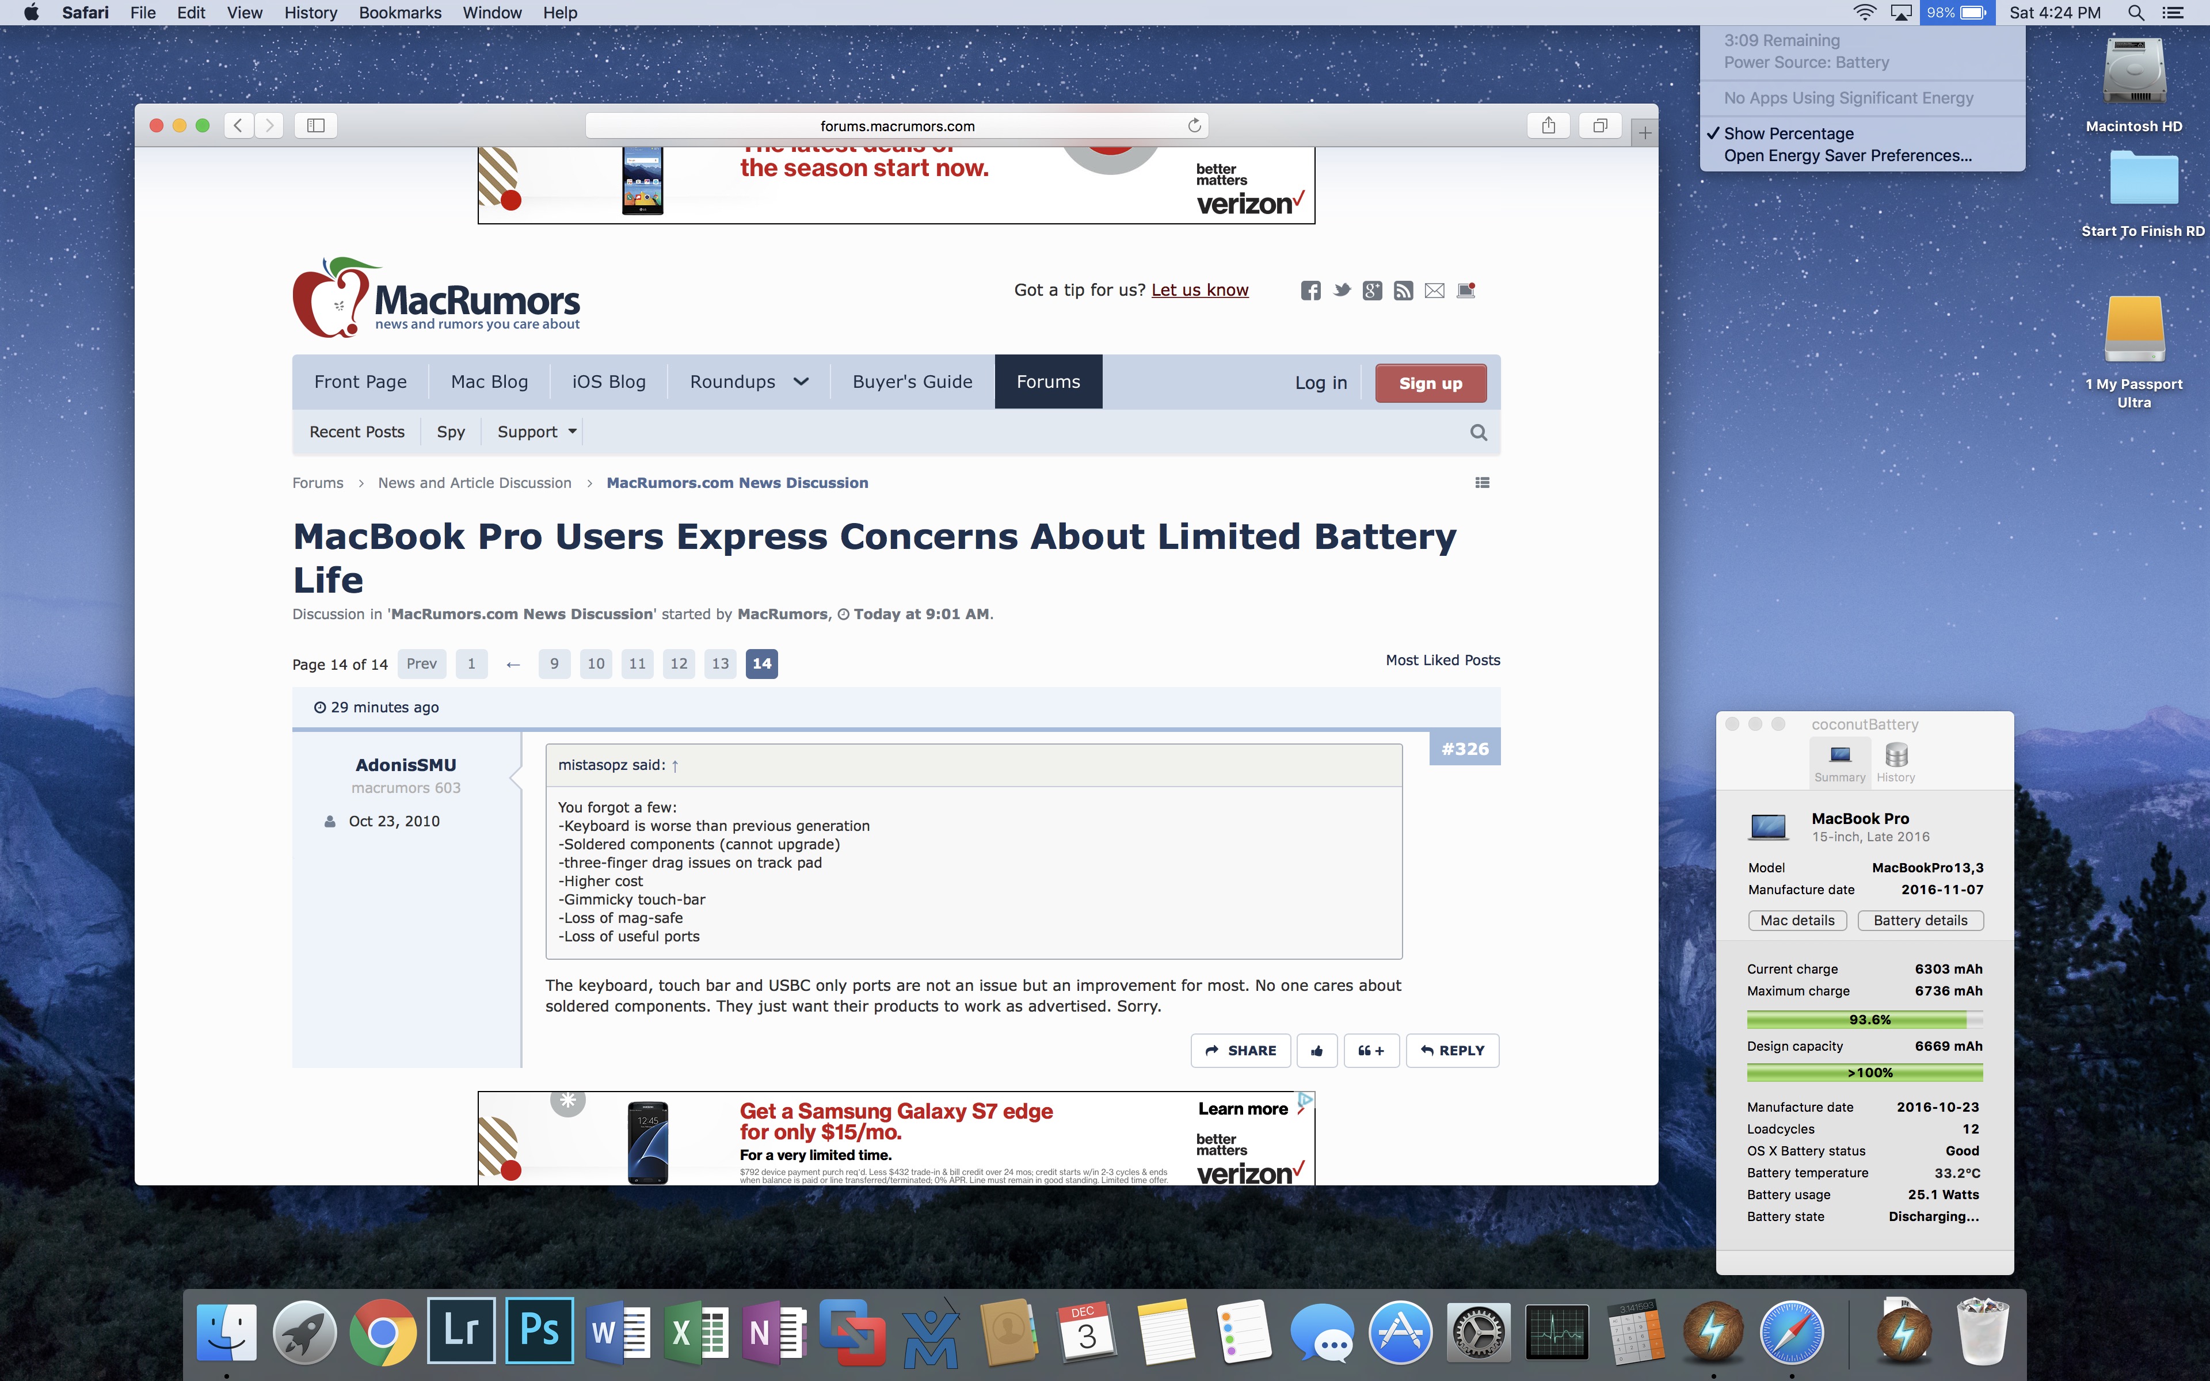Reload the page in address bar
Screen dimensions: 2210x1381
click(x=1194, y=125)
